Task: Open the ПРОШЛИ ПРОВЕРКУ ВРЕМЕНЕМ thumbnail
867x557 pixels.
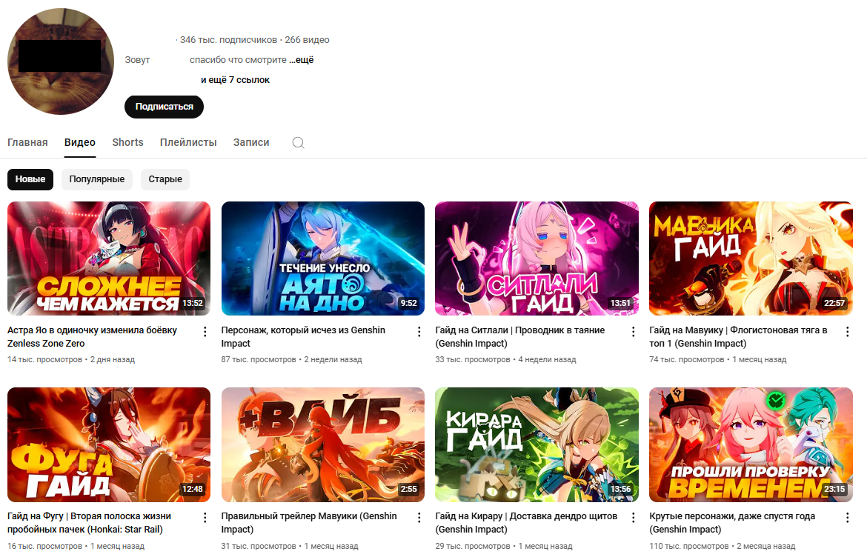Action: [x=751, y=445]
